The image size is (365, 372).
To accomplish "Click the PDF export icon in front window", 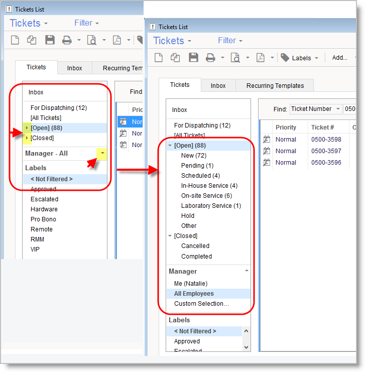I will click(261, 58).
